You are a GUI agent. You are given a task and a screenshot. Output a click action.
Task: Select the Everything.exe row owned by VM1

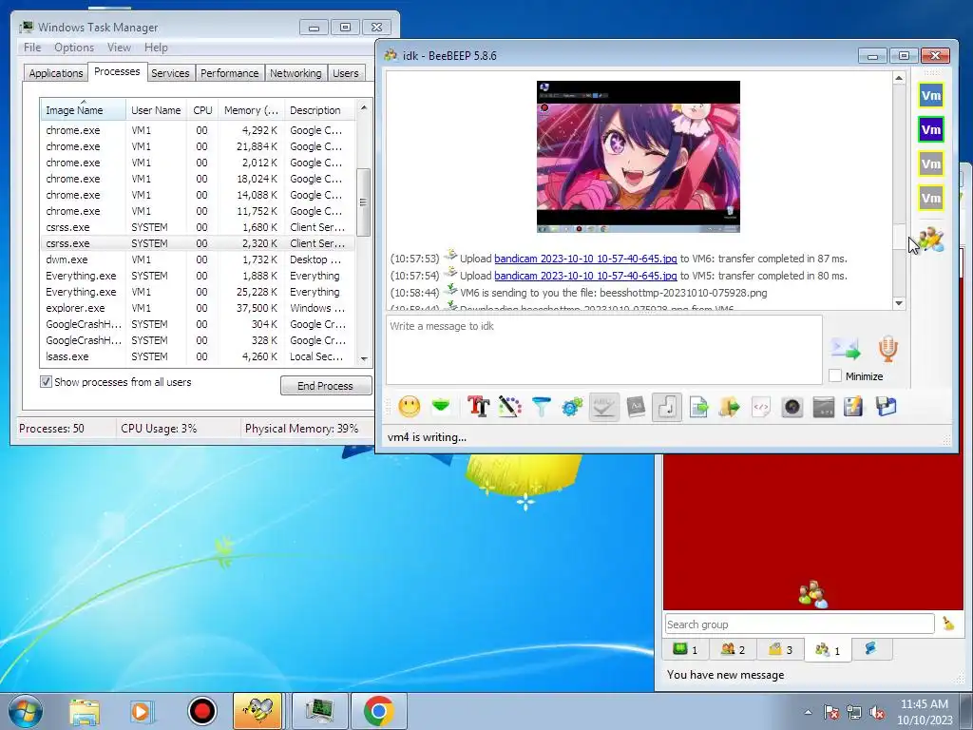198,292
